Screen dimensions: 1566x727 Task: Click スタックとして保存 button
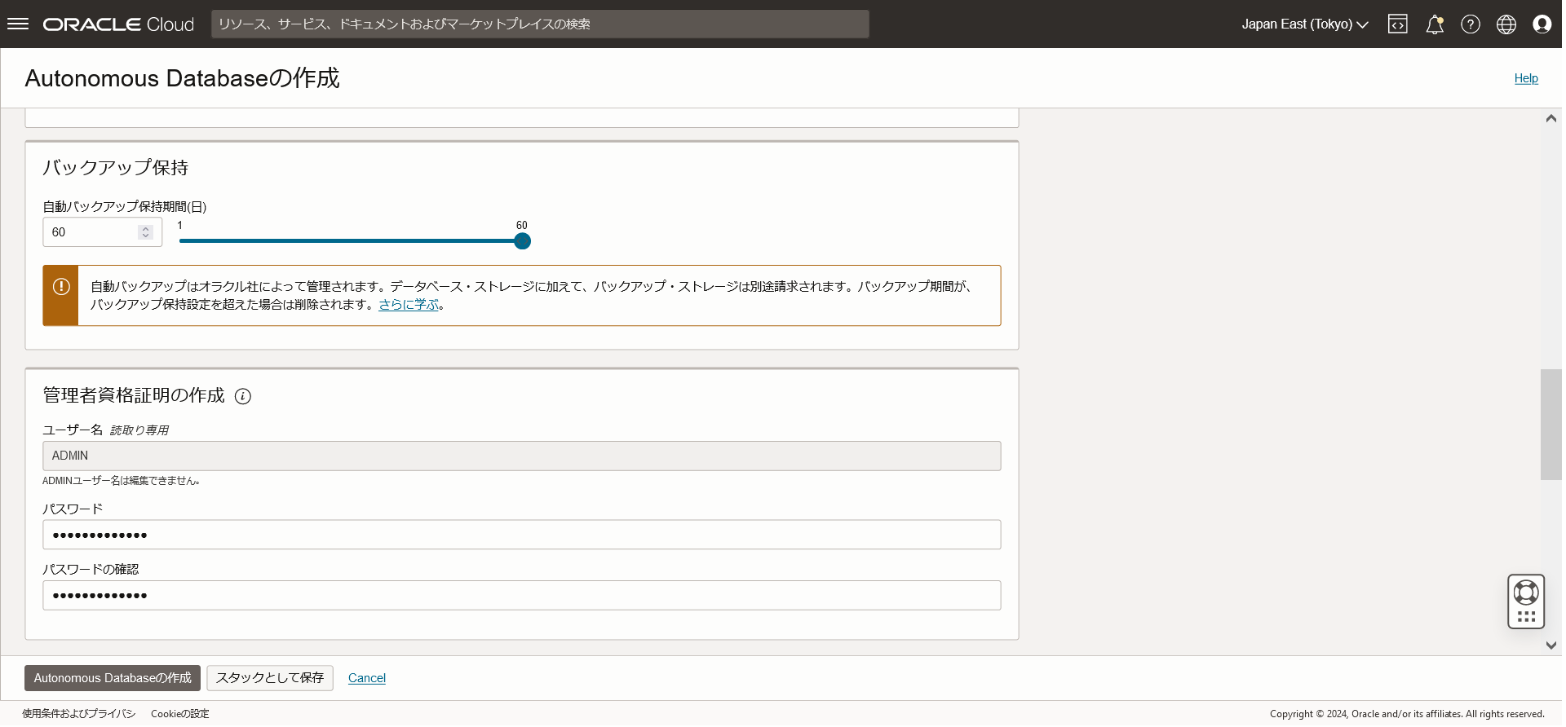[x=270, y=678]
